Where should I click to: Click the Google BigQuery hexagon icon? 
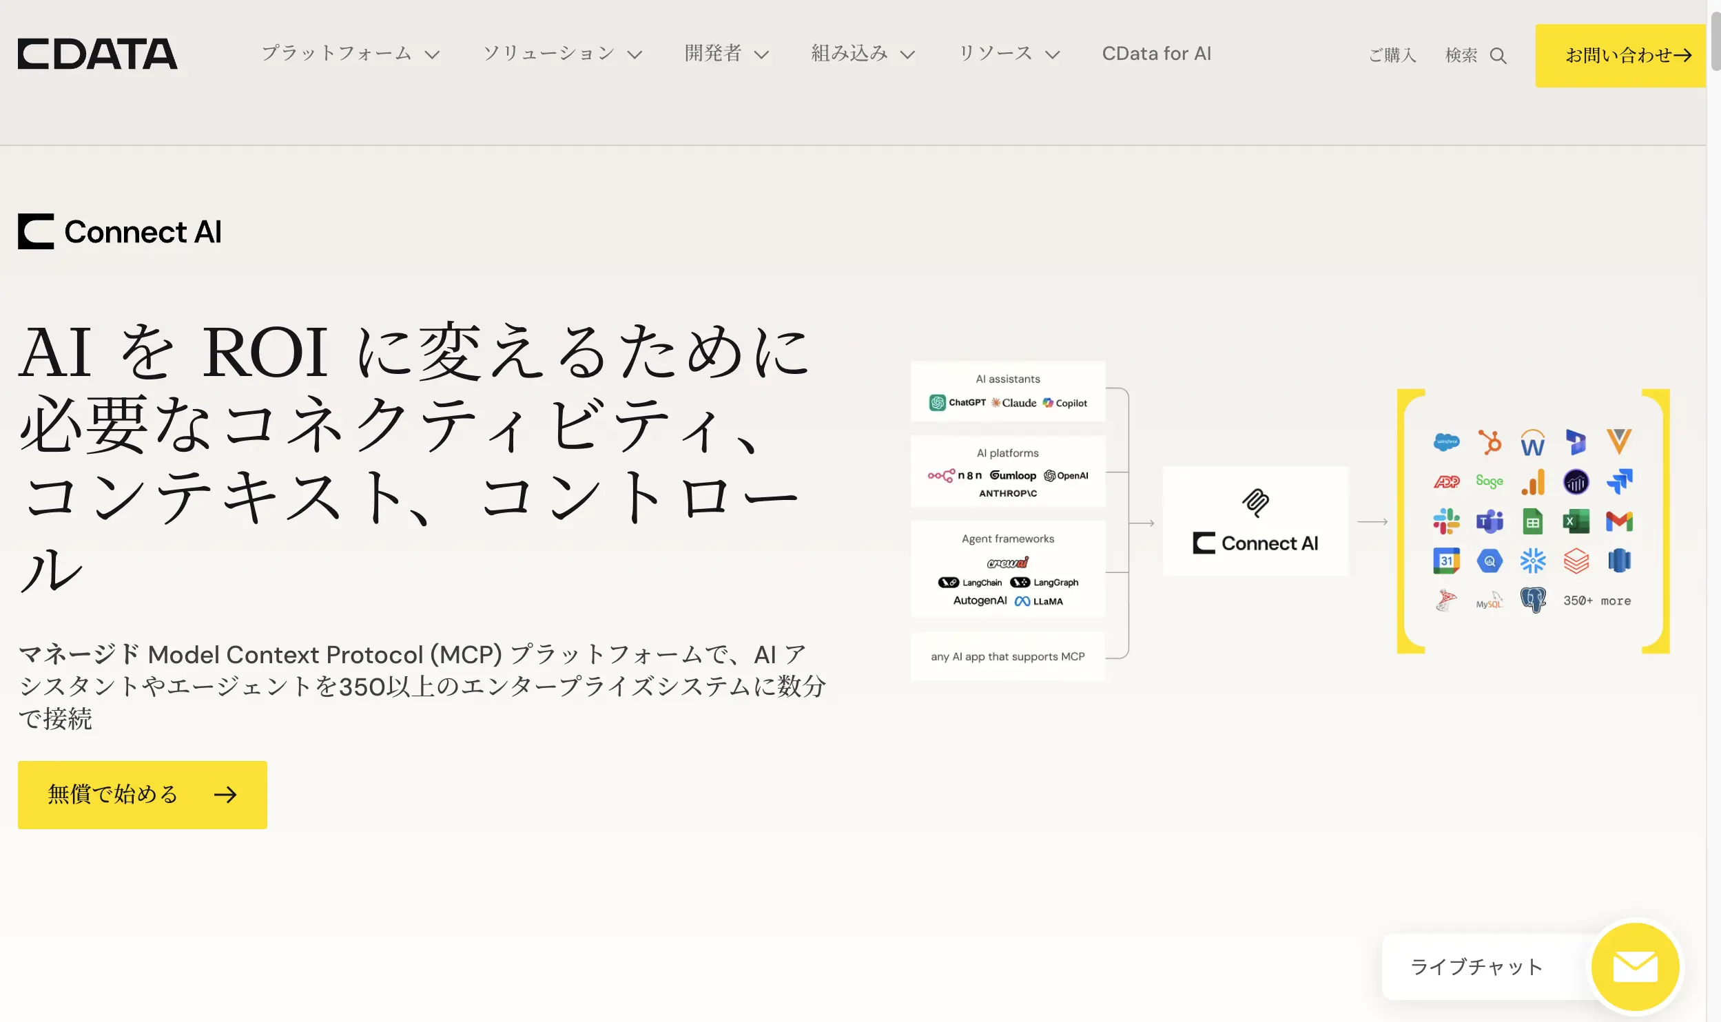click(x=1490, y=561)
